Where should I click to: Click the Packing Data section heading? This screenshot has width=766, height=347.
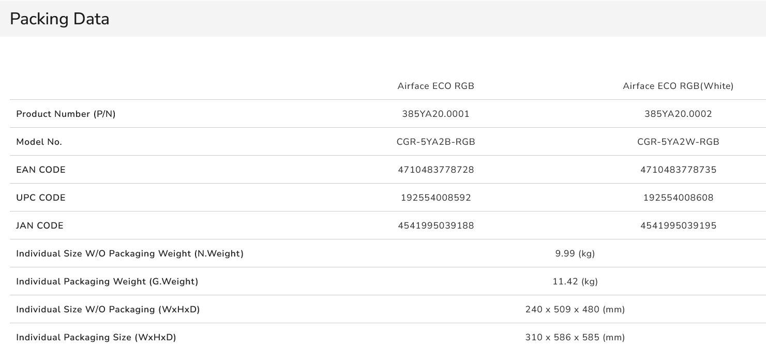coord(59,19)
